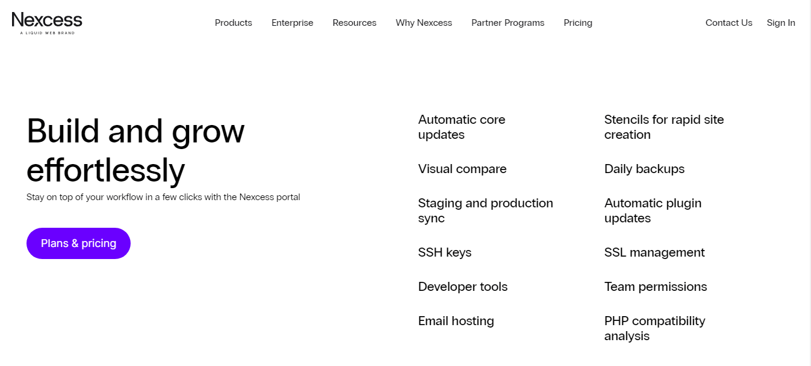Open the Why Nexcess menu
The image size is (811, 366).
point(424,23)
